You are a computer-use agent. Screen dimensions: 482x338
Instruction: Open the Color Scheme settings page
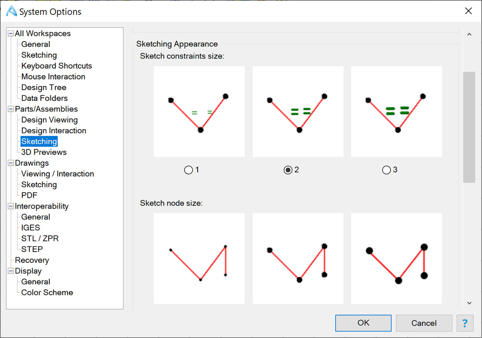[x=47, y=292]
